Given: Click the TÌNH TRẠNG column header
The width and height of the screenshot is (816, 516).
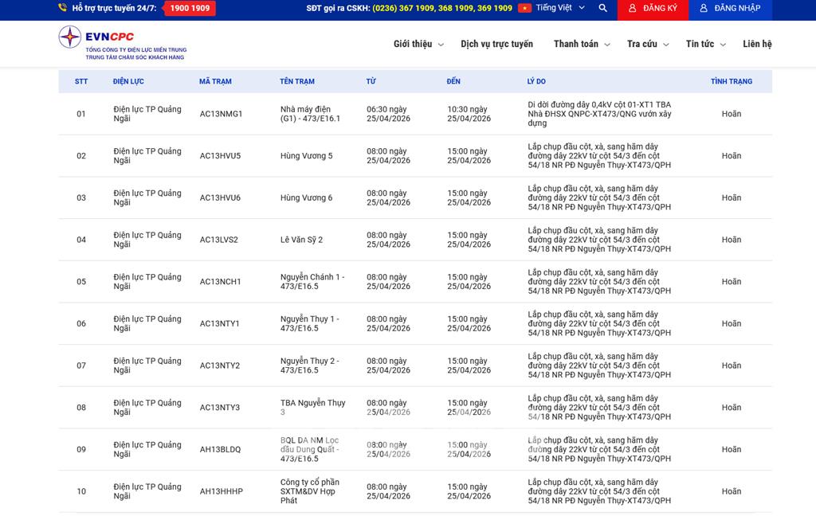Looking at the screenshot, I should click(x=731, y=81).
